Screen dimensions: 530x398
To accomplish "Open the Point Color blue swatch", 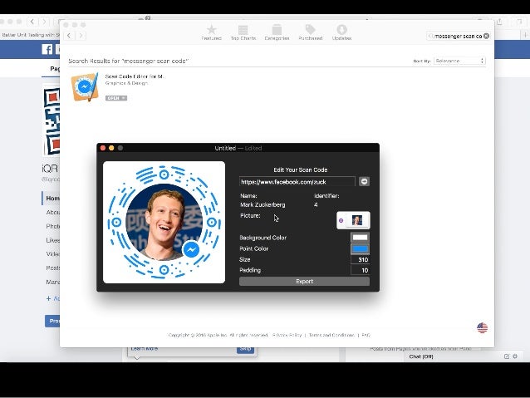I will (x=360, y=249).
